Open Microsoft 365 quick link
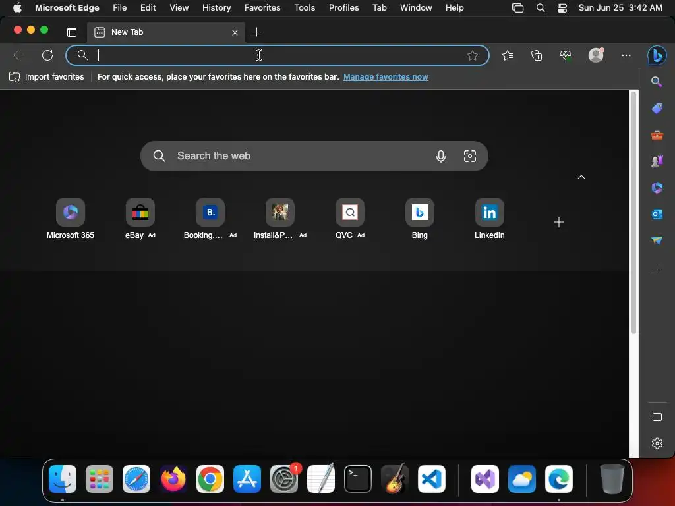This screenshot has height=506, width=675. (71, 219)
